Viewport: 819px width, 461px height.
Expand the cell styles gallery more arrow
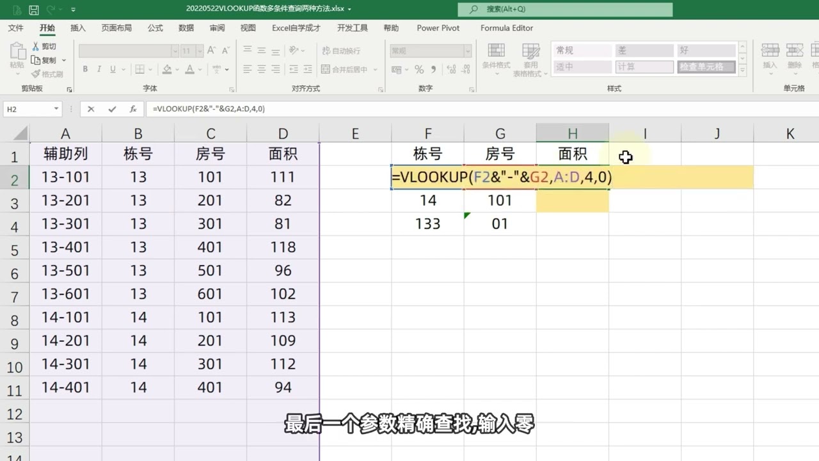click(x=743, y=70)
